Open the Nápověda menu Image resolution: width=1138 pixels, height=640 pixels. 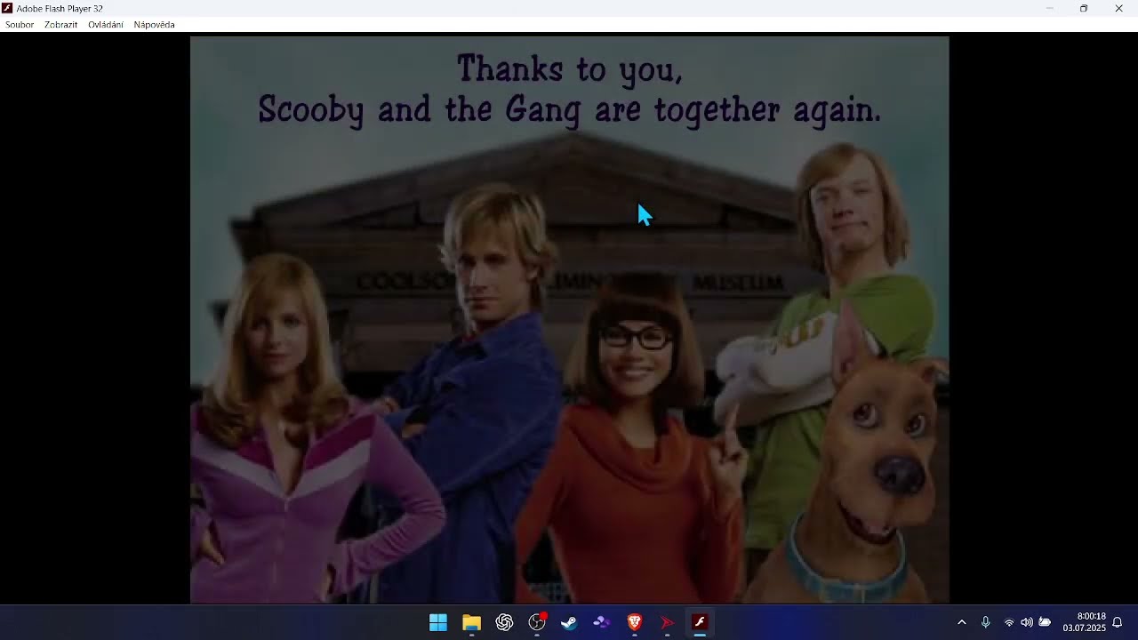[x=154, y=25]
